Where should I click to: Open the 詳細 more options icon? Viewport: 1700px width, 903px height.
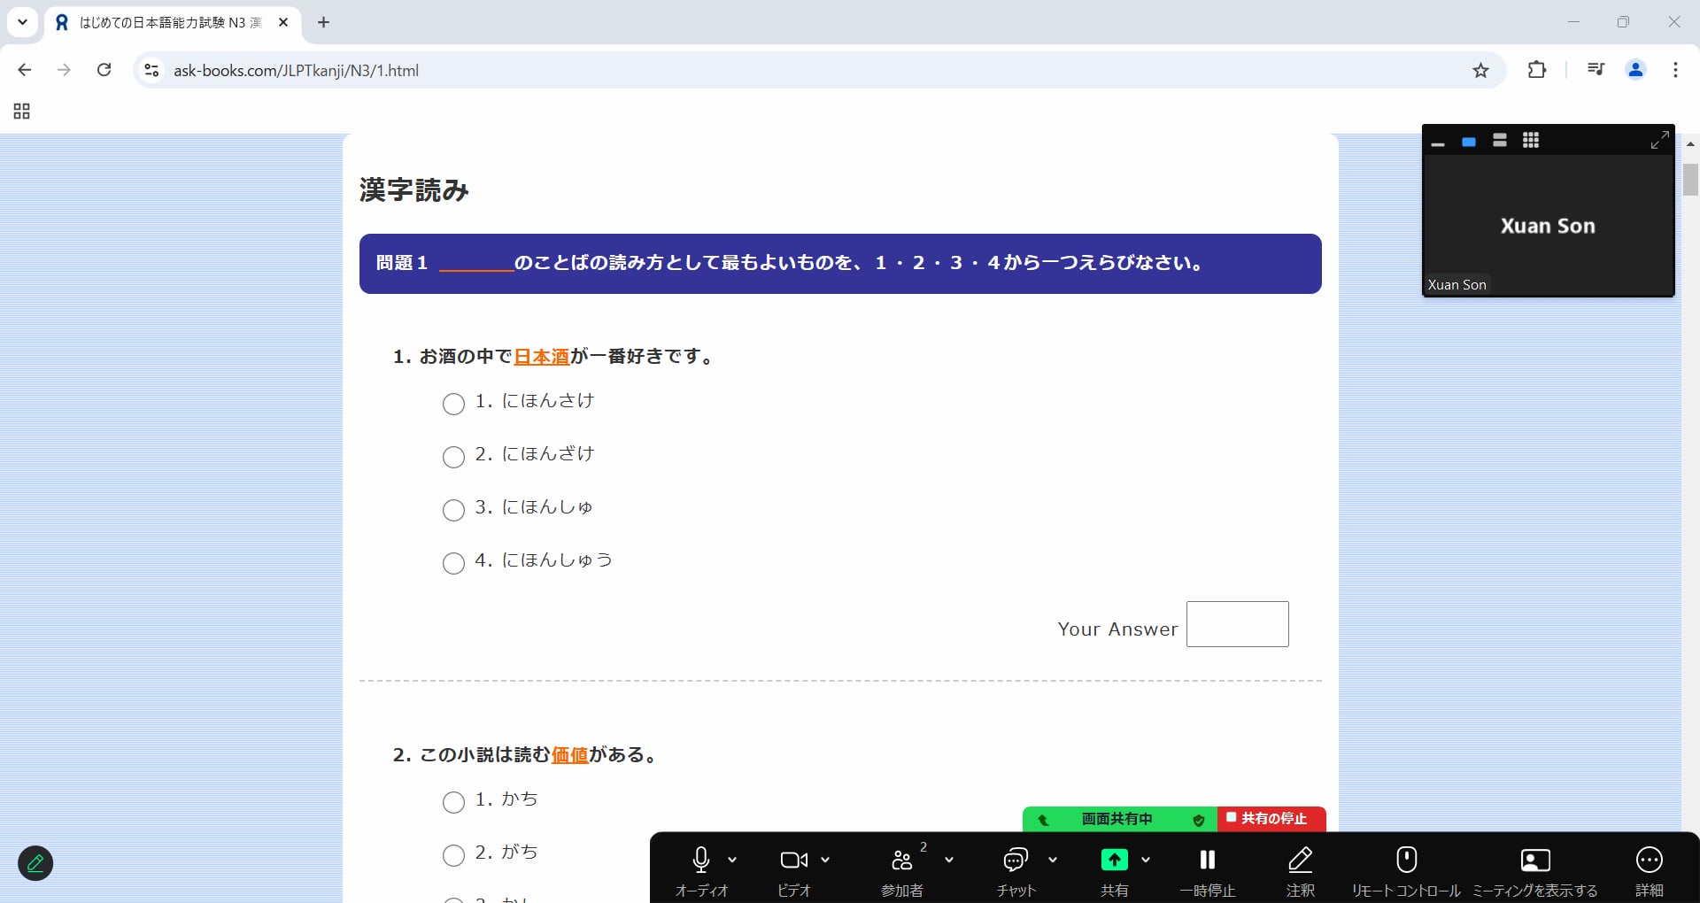click(x=1649, y=860)
